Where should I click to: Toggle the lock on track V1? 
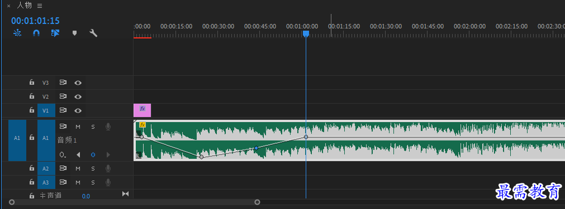pos(32,110)
